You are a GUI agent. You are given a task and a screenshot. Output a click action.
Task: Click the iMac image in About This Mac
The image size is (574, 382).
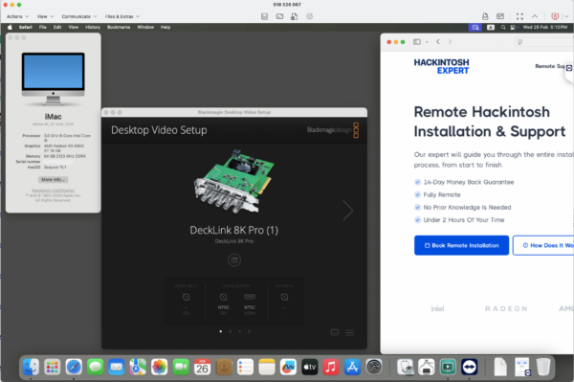pos(53,79)
